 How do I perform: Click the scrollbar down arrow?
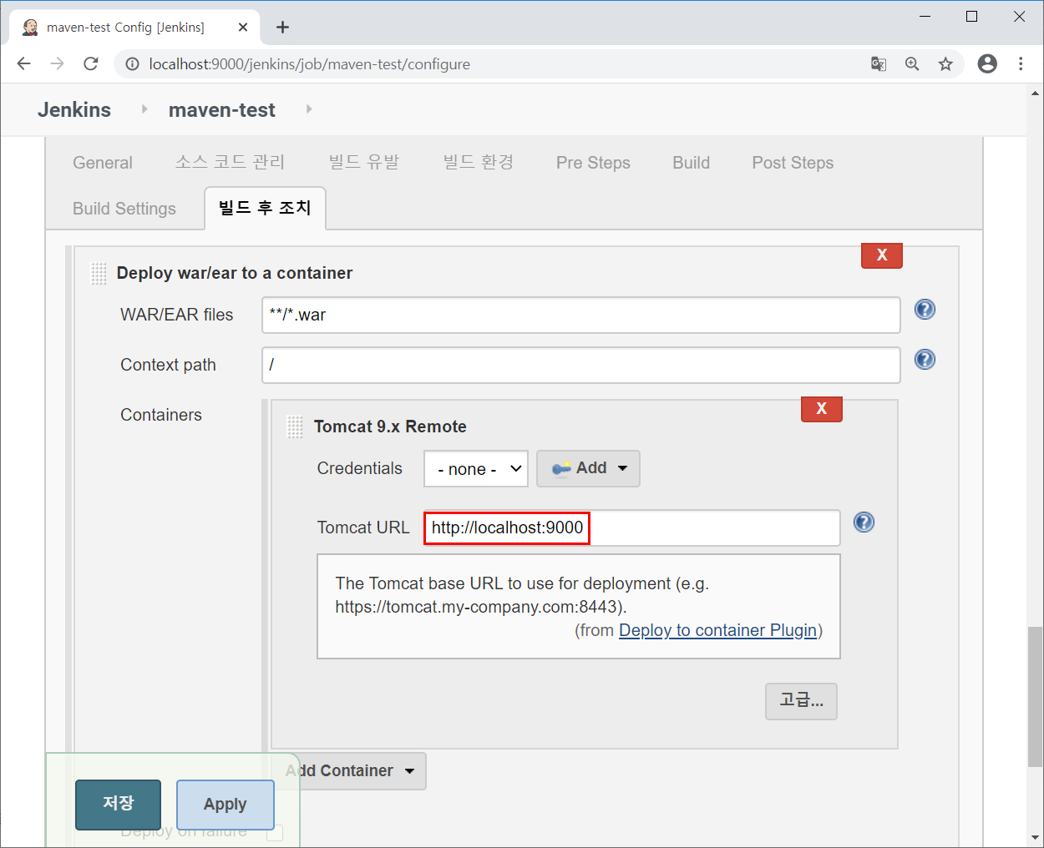point(1036,837)
